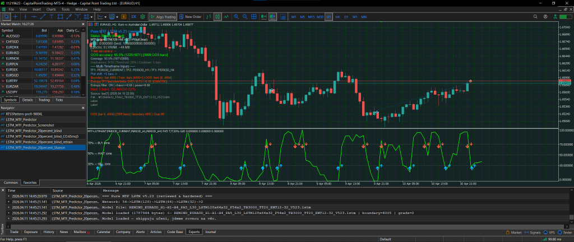The height and width of the screenshot is (242, 574).
Task: Expand the drawing objects dropdown arrow
Action: 92,17
